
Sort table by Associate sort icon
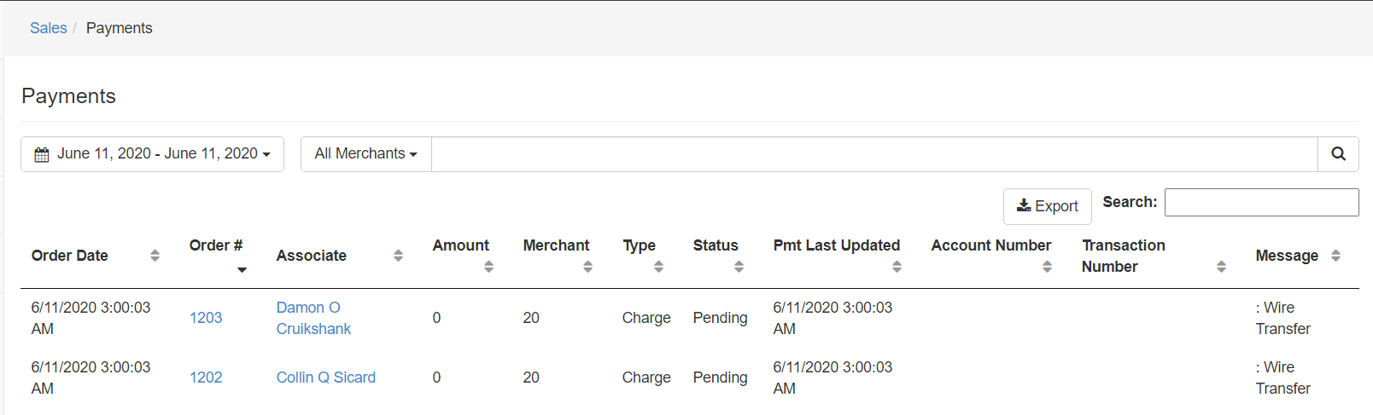point(398,256)
